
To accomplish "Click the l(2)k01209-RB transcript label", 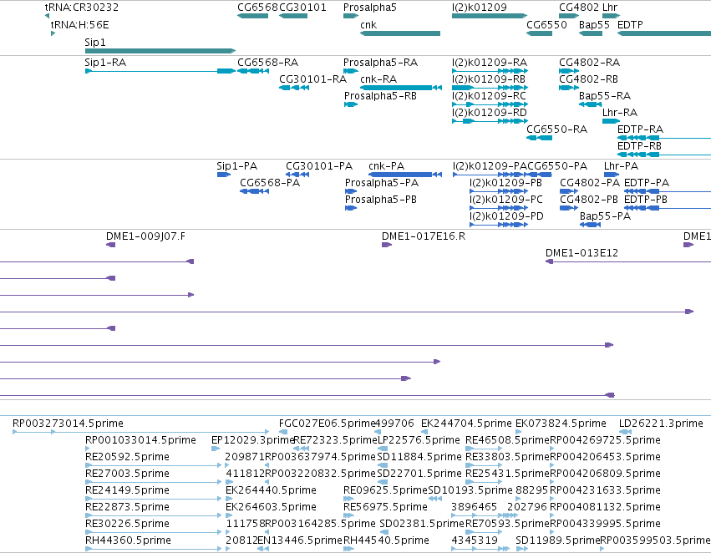I will point(489,79).
